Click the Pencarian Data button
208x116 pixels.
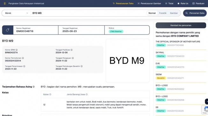point(195,13)
